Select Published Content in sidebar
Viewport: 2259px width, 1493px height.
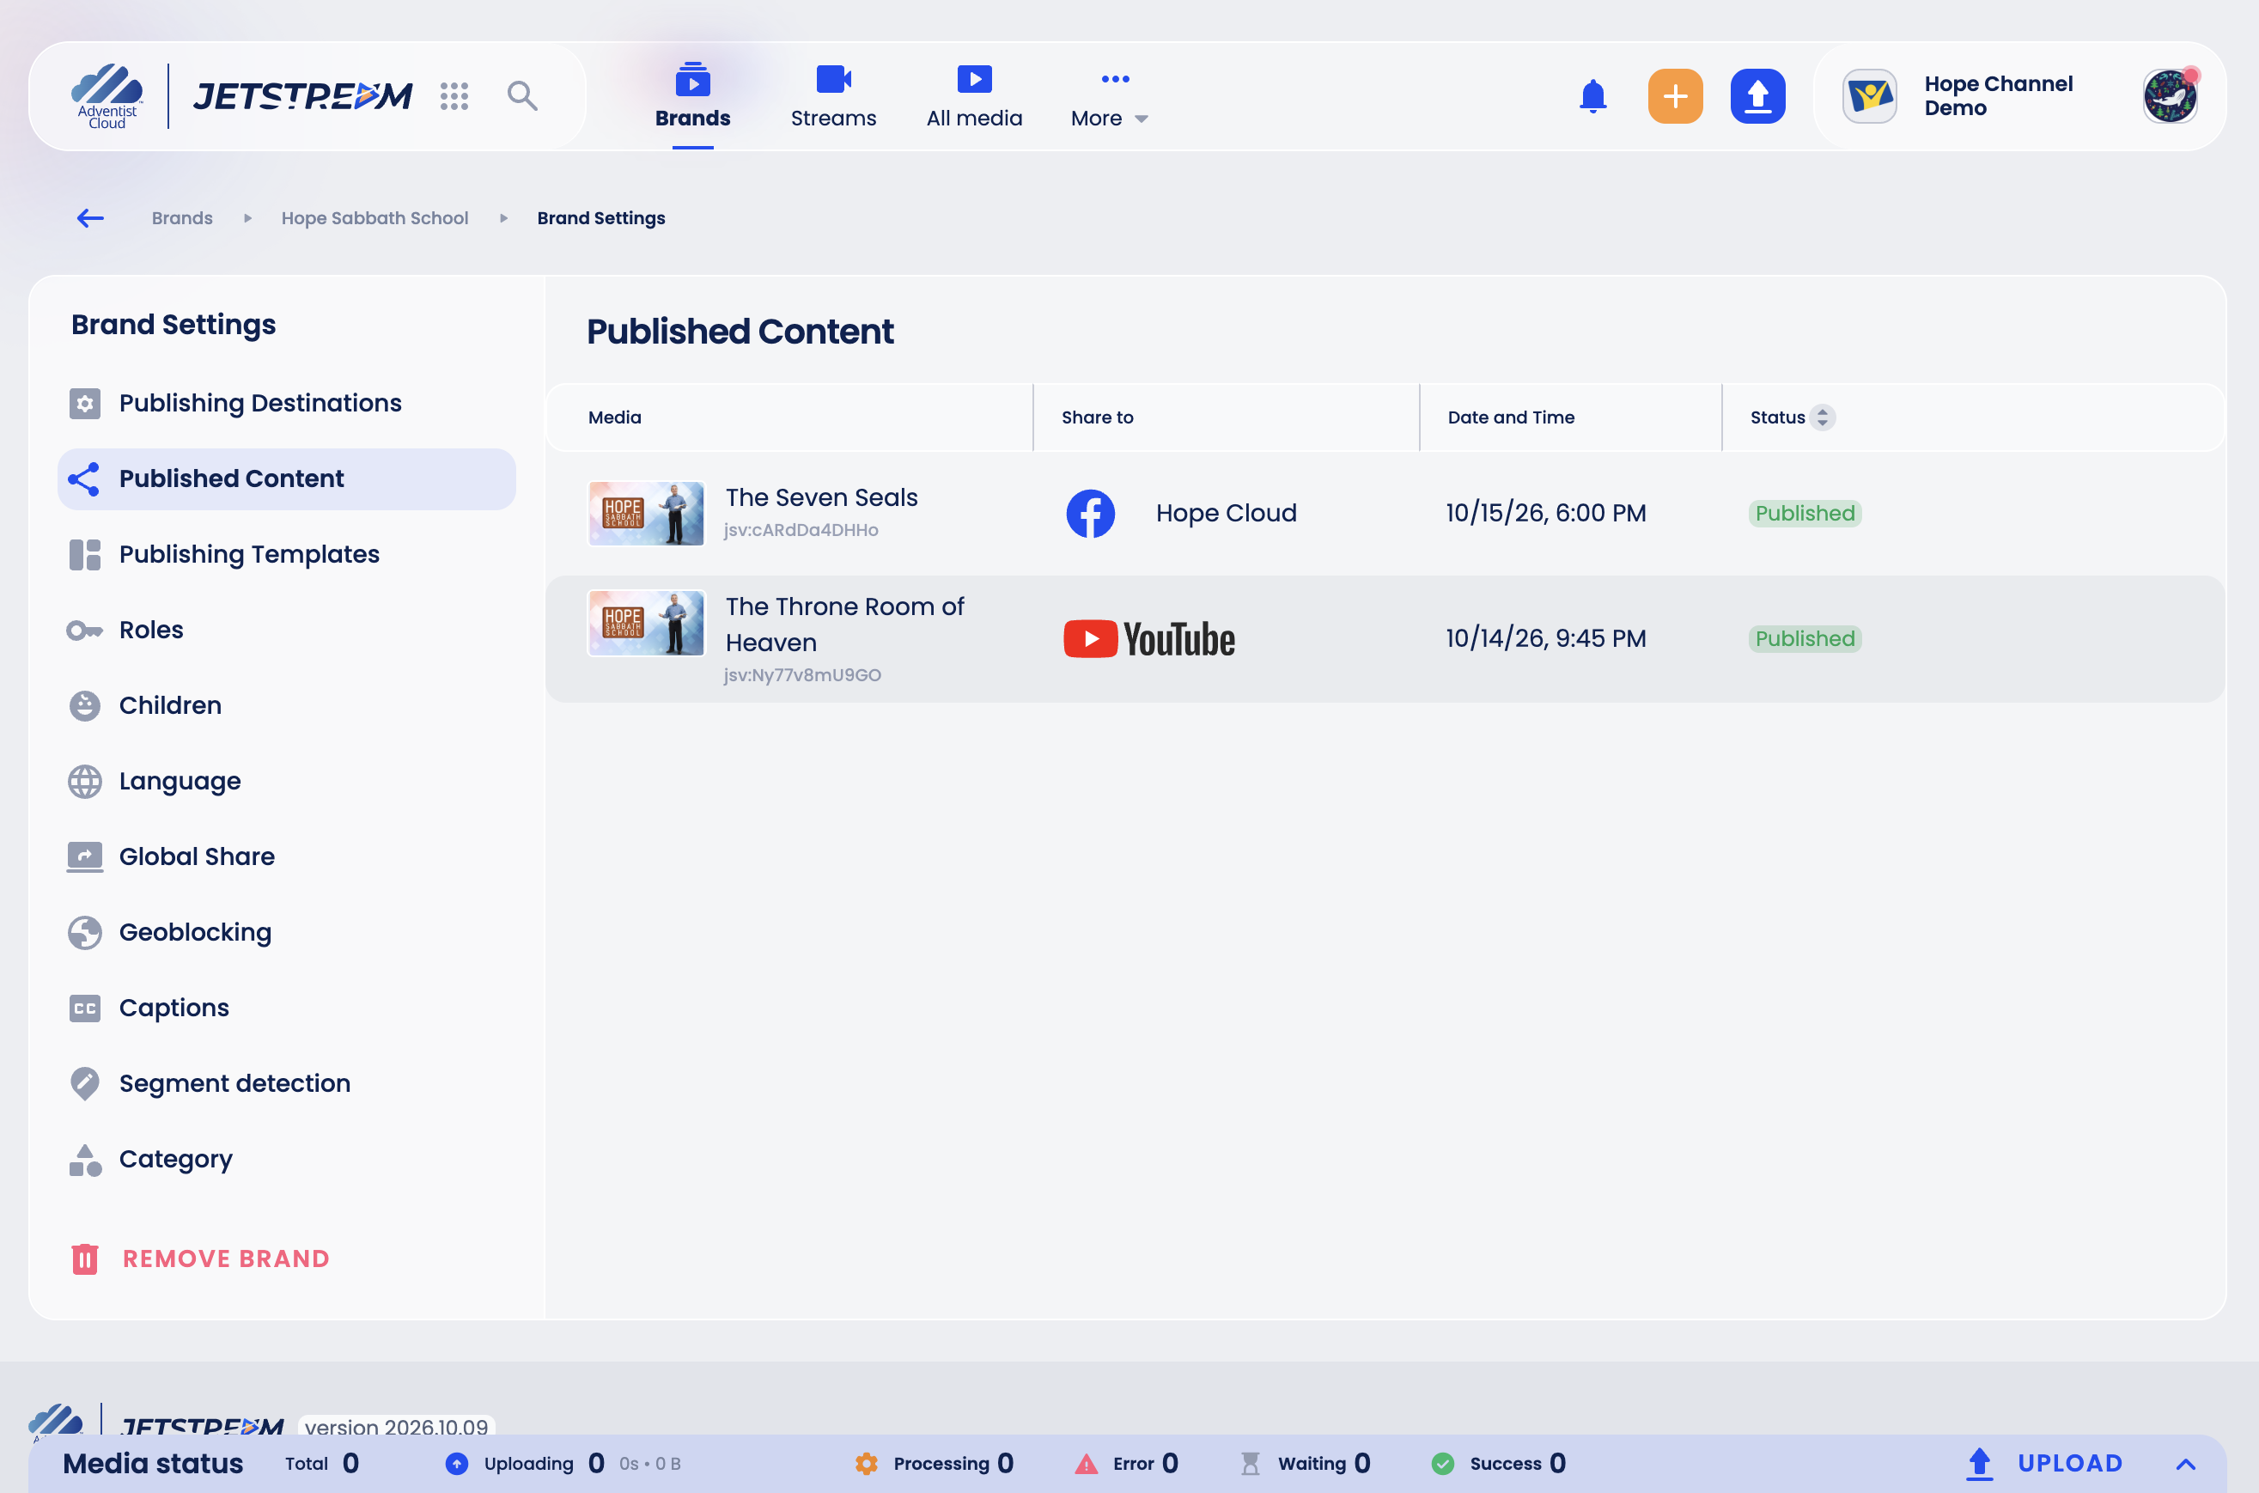point(287,479)
